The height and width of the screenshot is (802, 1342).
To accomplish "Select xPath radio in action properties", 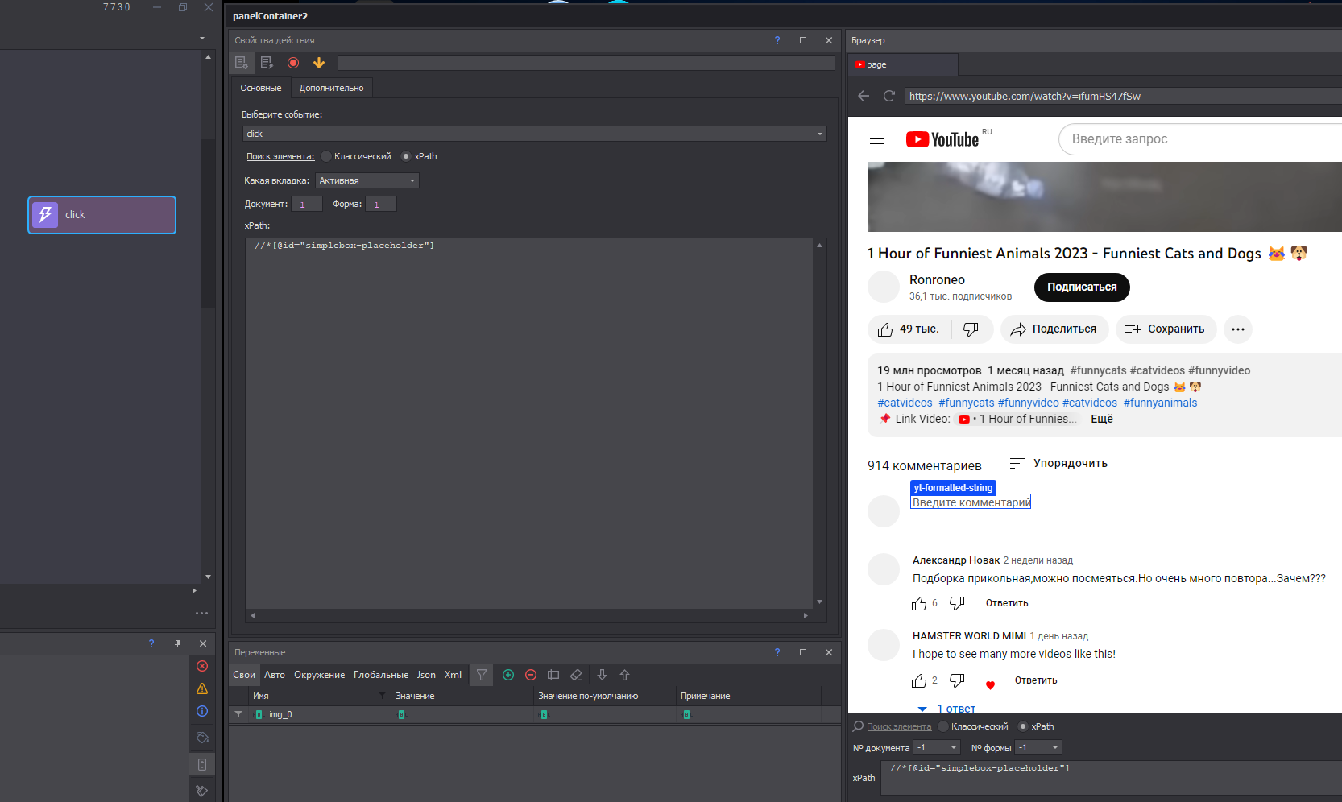I will (406, 156).
